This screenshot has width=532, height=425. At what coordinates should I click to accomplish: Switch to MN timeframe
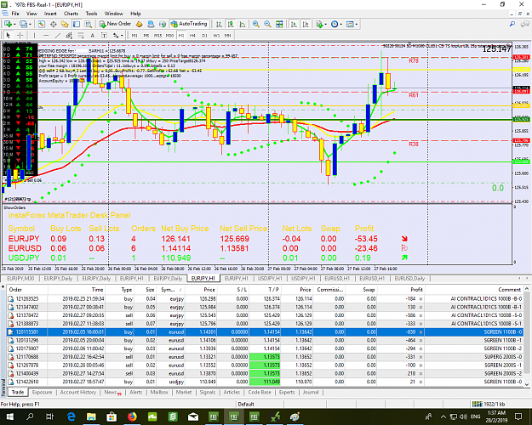click(227, 35)
